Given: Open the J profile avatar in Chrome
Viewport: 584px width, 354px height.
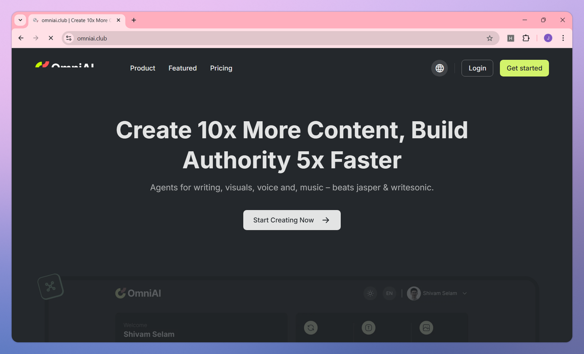Looking at the screenshot, I should 548,38.
